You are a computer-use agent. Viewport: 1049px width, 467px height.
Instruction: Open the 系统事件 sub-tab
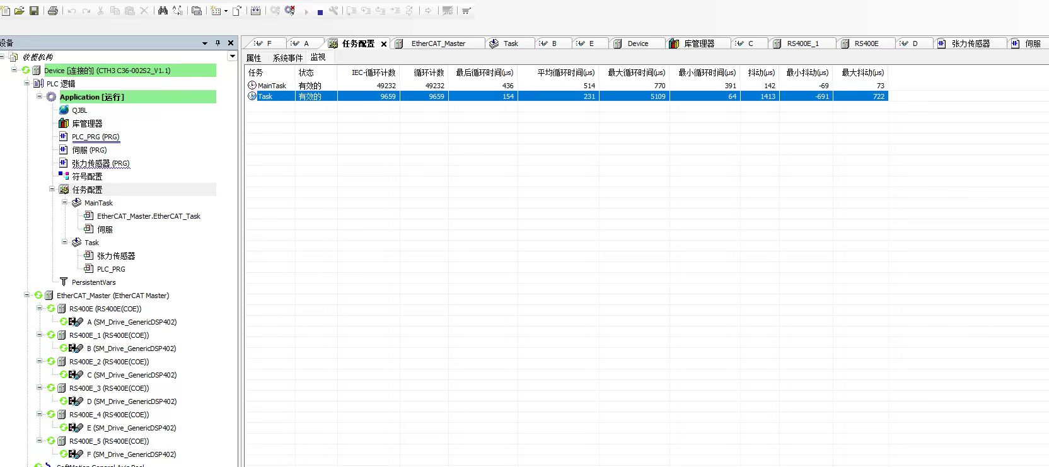pyautogui.click(x=287, y=57)
